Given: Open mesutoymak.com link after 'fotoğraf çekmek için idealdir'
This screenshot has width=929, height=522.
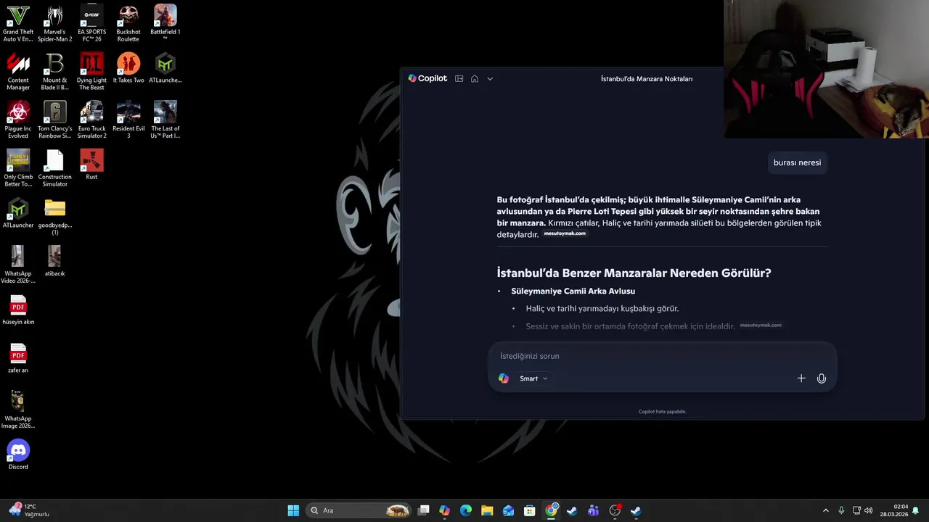Looking at the screenshot, I should click(761, 326).
